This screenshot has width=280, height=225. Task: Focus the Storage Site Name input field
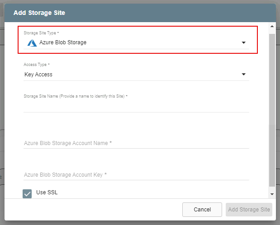point(136,107)
